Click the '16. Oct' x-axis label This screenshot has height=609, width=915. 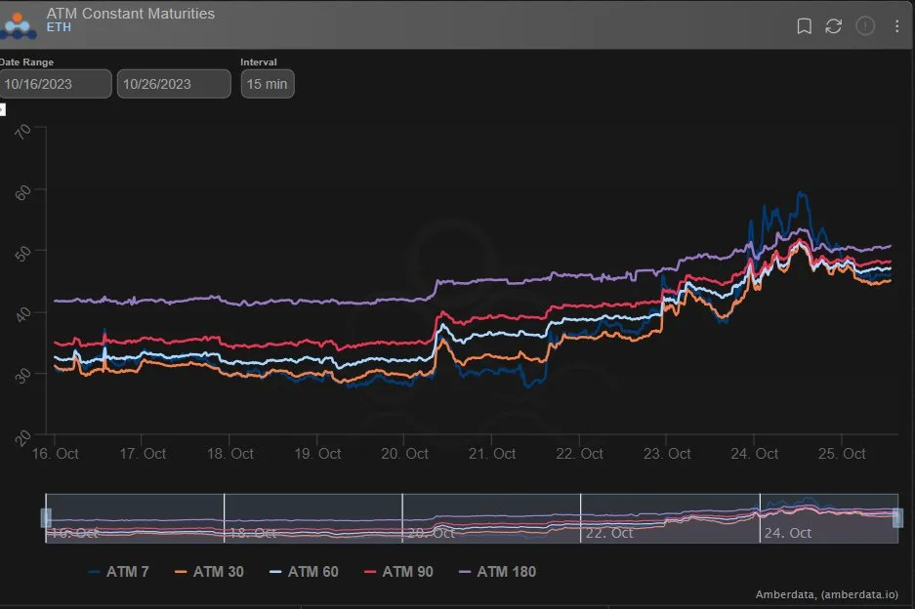coord(55,454)
